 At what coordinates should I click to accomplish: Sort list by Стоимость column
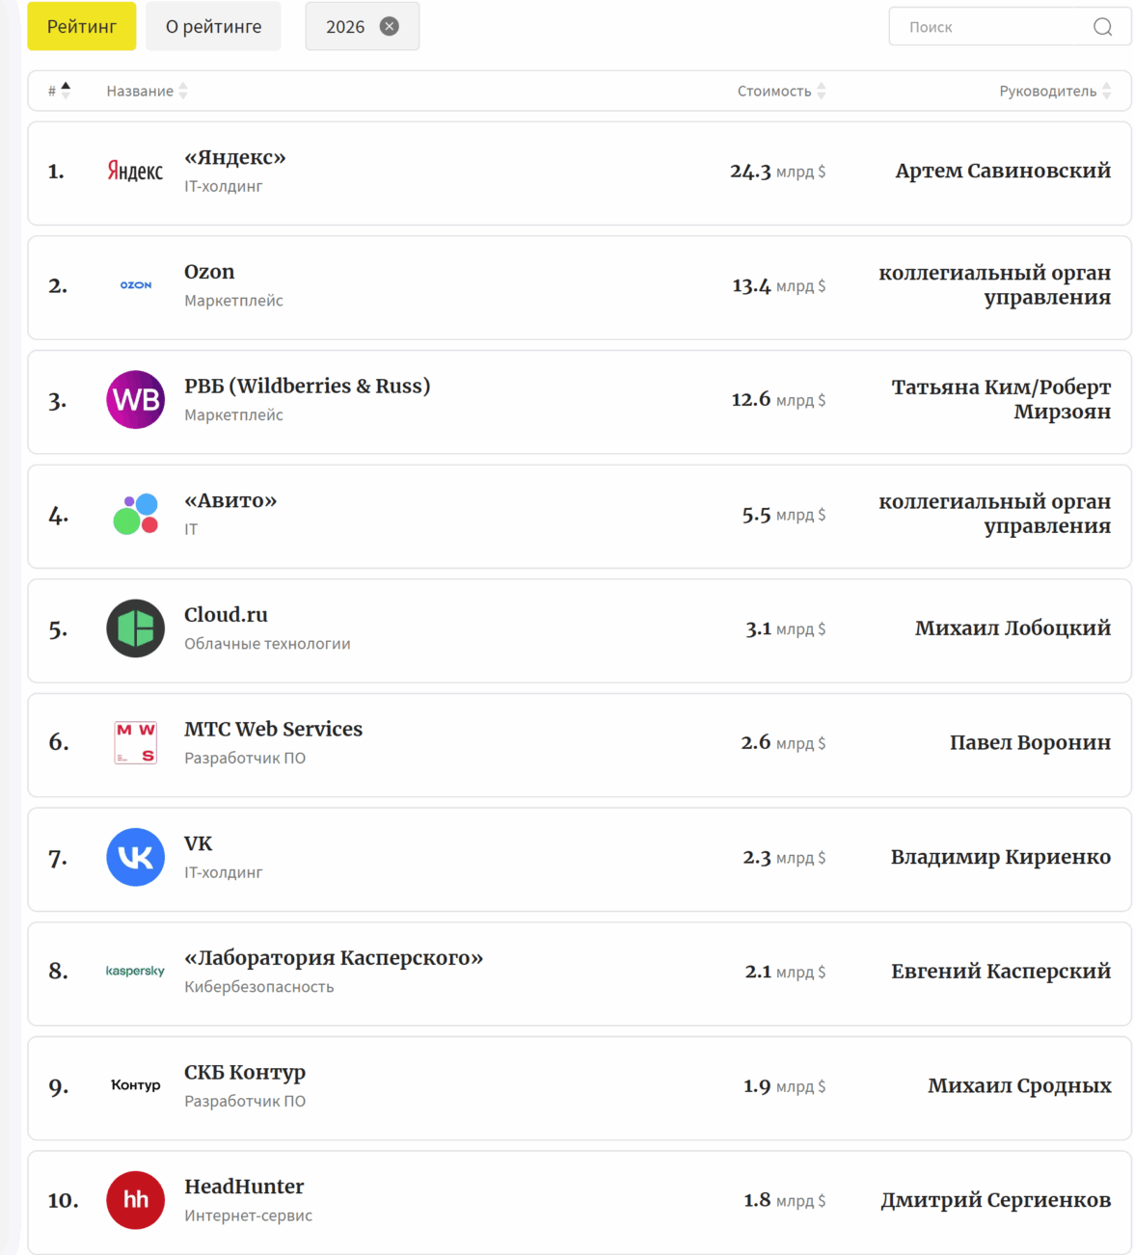[x=781, y=91]
